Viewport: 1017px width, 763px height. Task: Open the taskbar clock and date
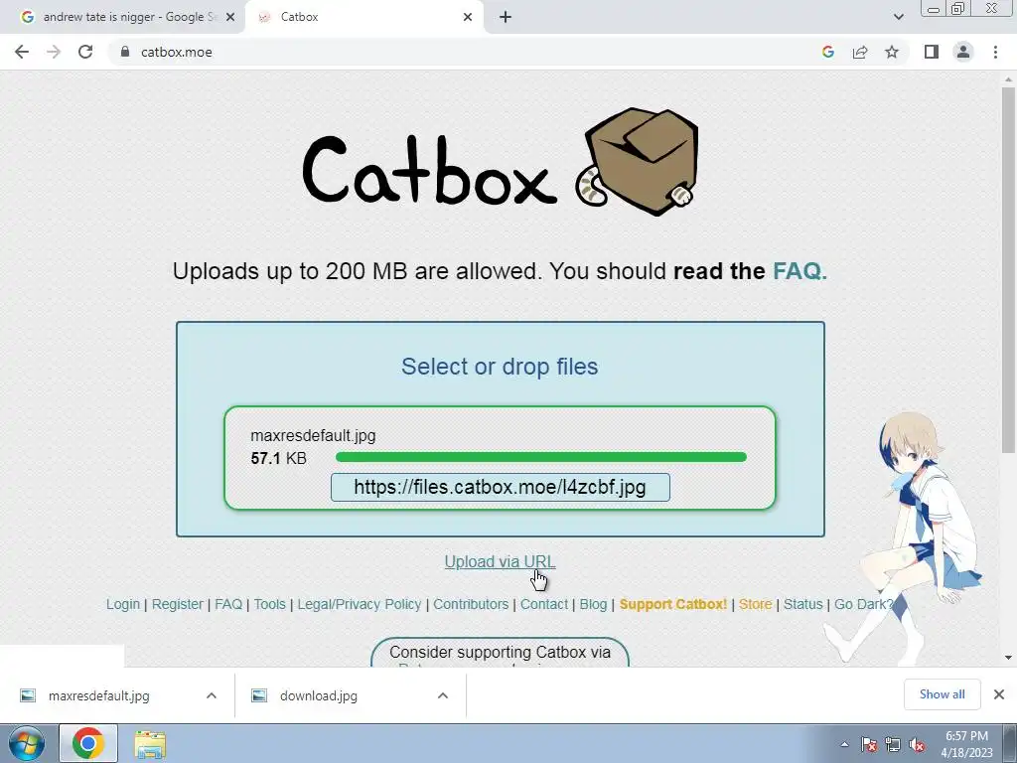(x=967, y=744)
